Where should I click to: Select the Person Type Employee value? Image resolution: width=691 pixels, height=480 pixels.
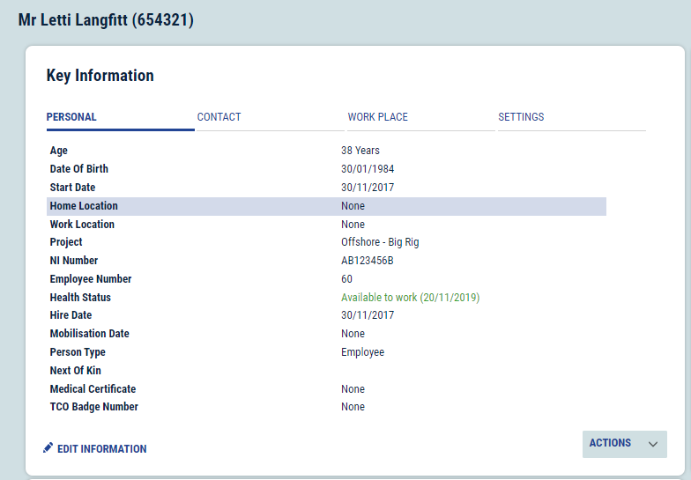tap(362, 352)
